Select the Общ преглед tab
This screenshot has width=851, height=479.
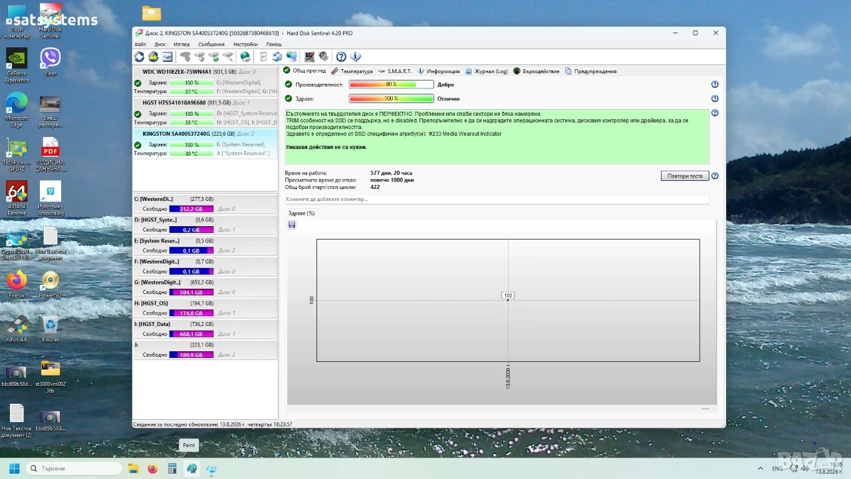[x=304, y=71]
